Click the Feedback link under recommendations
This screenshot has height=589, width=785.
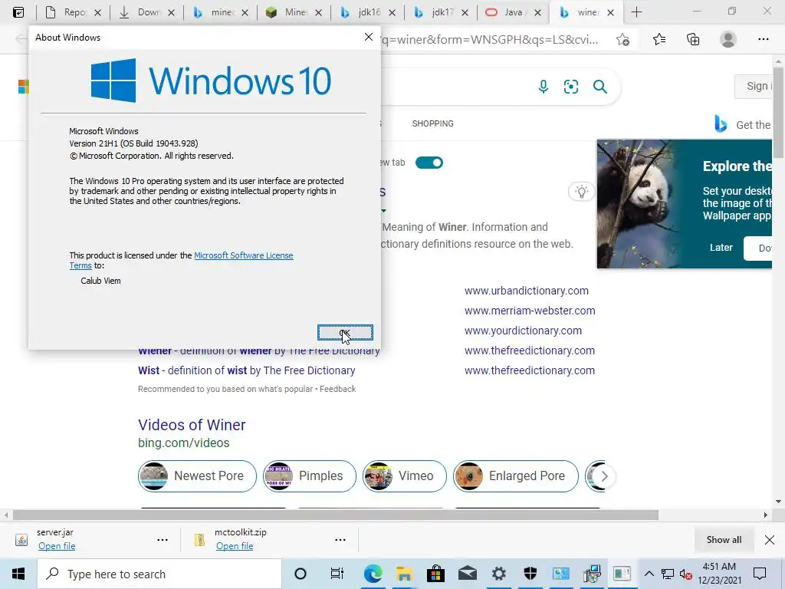tap(337, 389)
